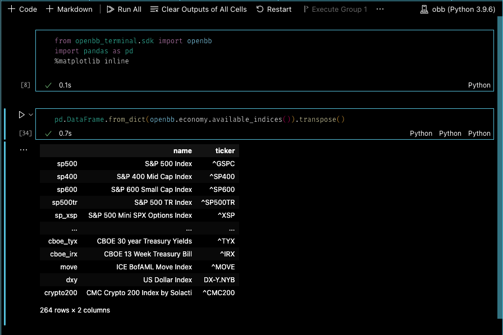This screenshot has width=503, height=335.
Task: Select the ^SP600 ticker cell
Action: point(222,190)
